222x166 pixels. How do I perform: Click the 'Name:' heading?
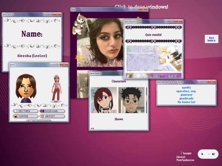(32, 34)
